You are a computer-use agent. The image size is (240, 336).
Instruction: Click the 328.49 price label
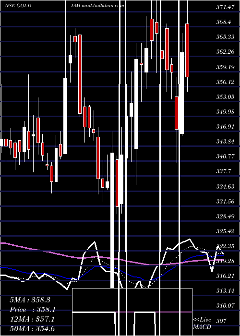pyautogui.click(x=225, y=216)
